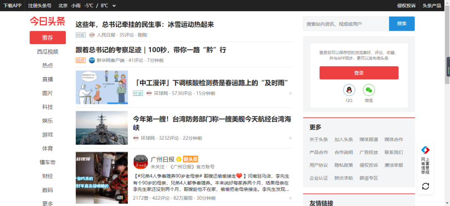The image size is (450, 206).
Task: Click the orange 视频 tag label
Action: [81, 60]
